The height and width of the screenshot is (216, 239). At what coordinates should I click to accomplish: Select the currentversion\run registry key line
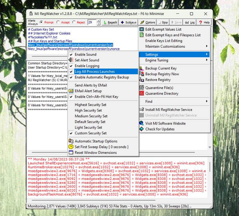click(71, 45)
